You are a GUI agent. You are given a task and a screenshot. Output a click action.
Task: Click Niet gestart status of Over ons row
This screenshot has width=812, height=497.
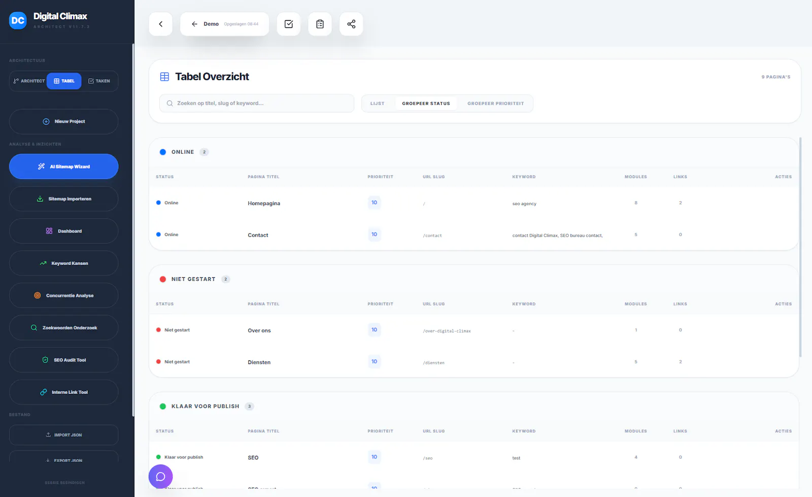point(173,330)
